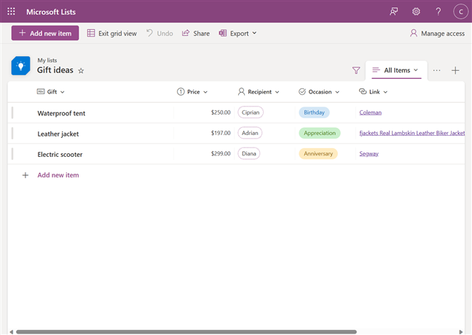The width and height of the screenshot is (472, 335).
Task: Click the Help question mark icon
Action: point(438,12)
